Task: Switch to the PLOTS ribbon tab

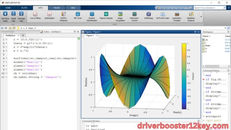Action: 24,8
